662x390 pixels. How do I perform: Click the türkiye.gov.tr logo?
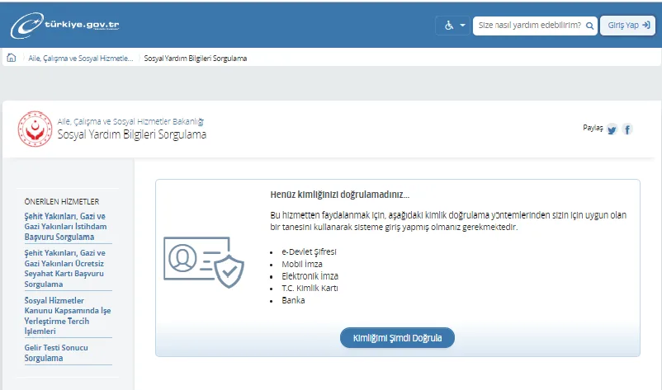coord(64,26)
